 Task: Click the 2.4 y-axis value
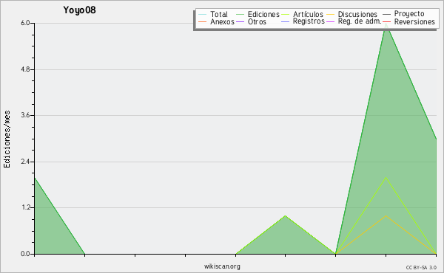(x=25, y=162)
